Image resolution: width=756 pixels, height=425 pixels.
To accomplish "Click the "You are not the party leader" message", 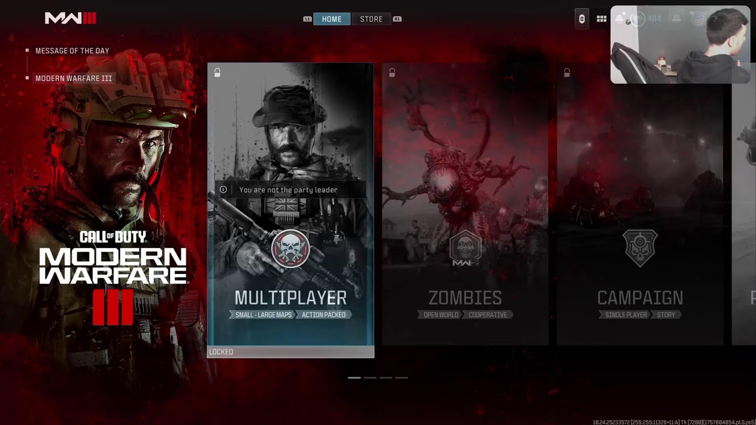I will 288,189.
